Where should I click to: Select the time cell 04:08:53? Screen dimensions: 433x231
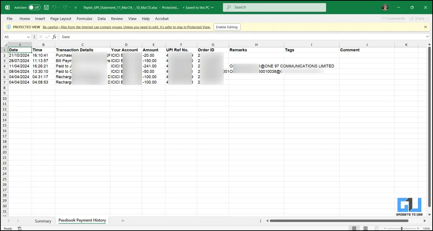pyautogui.click(x=43, y=82)
